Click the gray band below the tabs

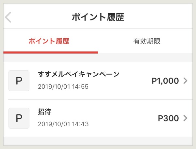click(x=98, y=58)
